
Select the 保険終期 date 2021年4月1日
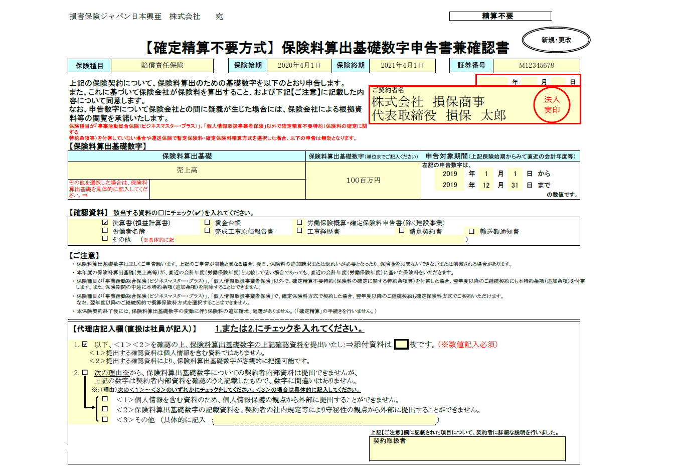(x=402, y=66)
